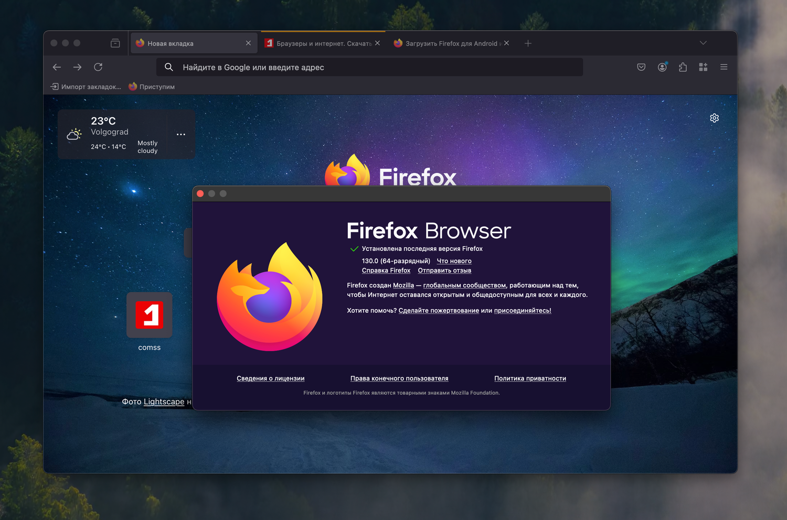787x520 pixels.
Task: Click Импорт закладок bookmarks toolbar item
Action: click(86, 86)
